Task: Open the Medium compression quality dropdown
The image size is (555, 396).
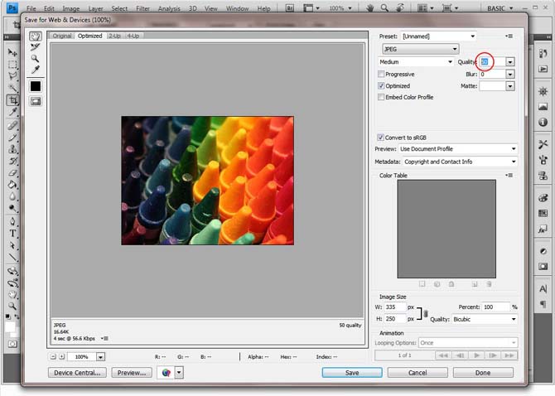Action: 416,62
